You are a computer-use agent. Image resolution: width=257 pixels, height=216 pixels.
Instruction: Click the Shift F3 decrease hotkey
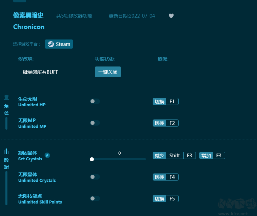tap(174, 155)
